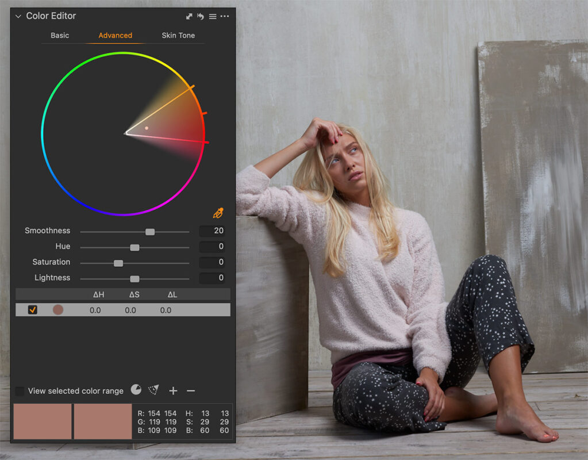Add a new color selection with plus icon
The height and width of the screenshot is (460, 588).
172,390
